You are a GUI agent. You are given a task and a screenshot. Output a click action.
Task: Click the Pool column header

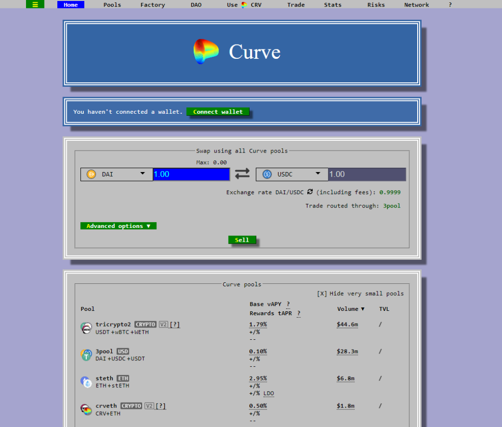point(88,309)
